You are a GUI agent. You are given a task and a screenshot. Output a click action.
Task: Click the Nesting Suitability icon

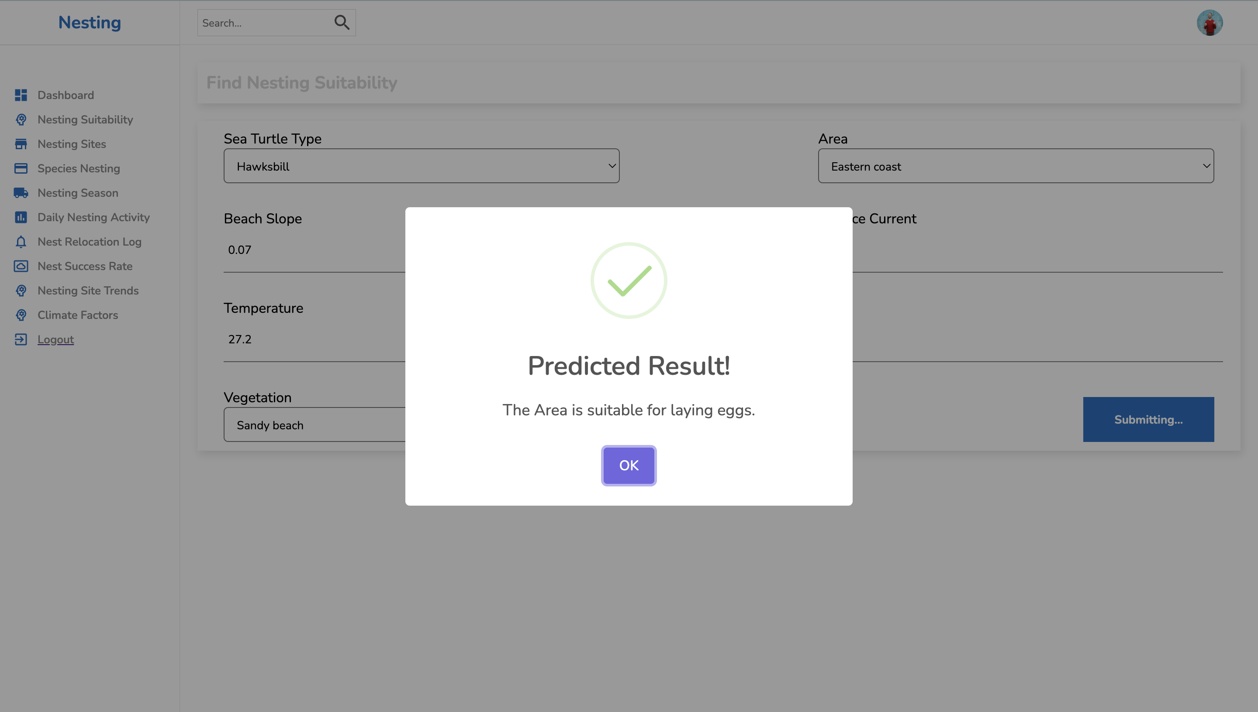click(x=21, y=119)
